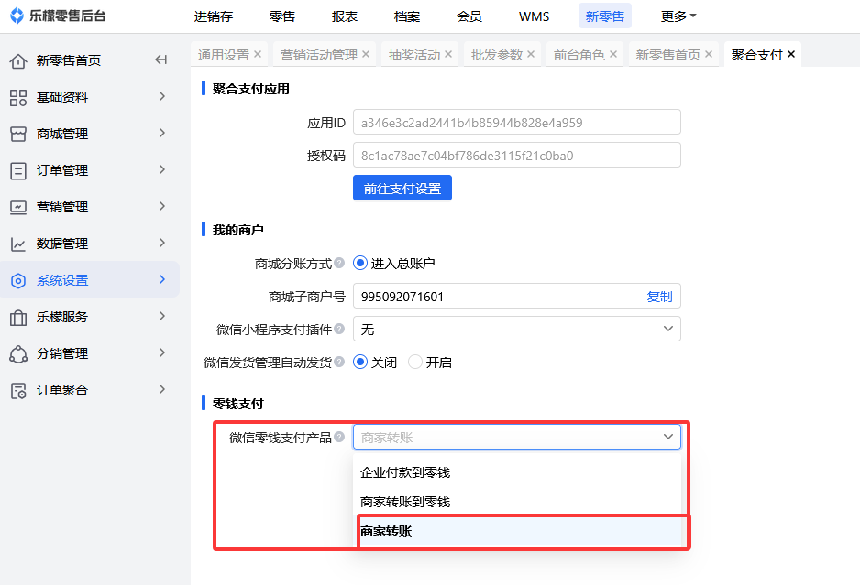Click the 乐檬服务 briefcase icon

click(x=18, y=317)
